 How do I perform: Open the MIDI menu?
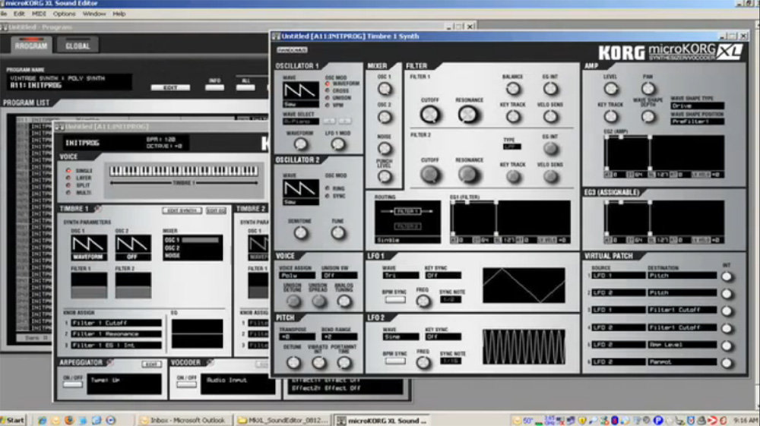pos(40,14)
